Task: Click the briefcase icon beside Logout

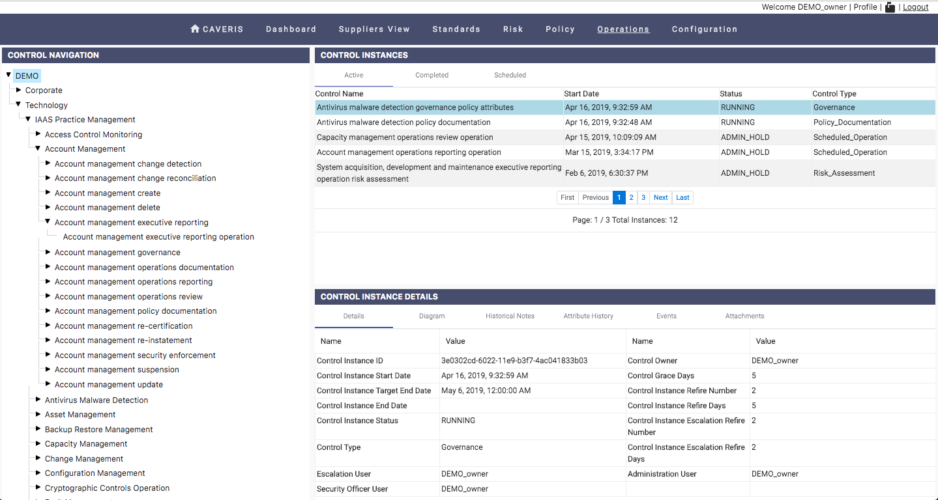Action: click(890, 7)
